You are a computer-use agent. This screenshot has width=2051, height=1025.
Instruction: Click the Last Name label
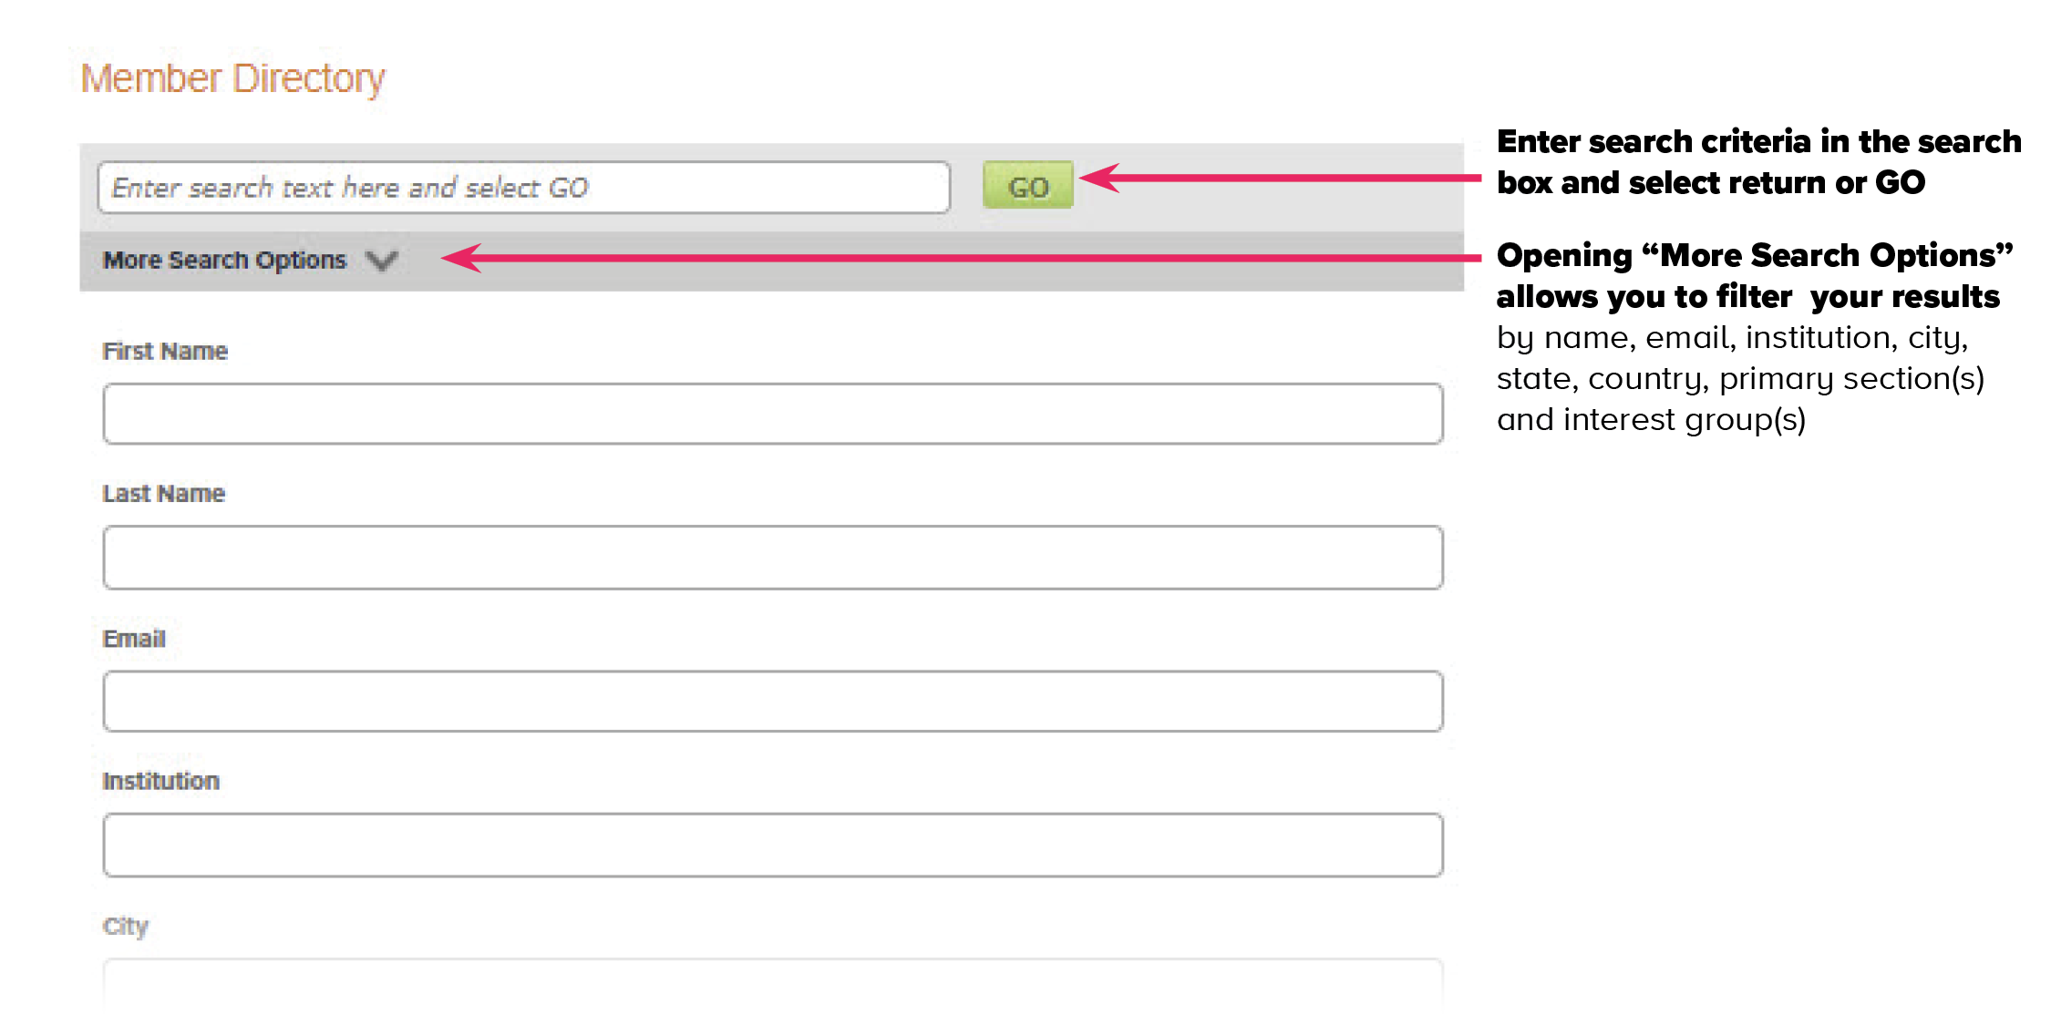(164, 493)
